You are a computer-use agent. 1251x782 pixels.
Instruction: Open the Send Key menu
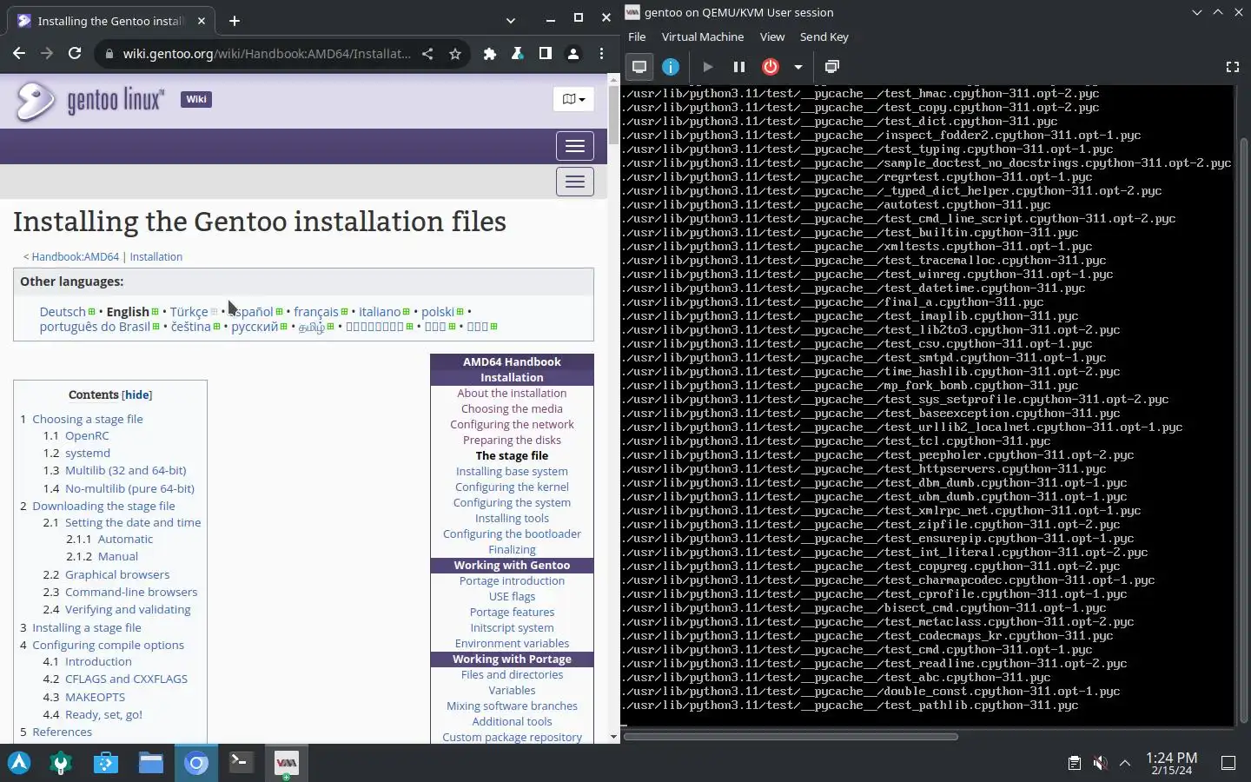click(824, 36)
